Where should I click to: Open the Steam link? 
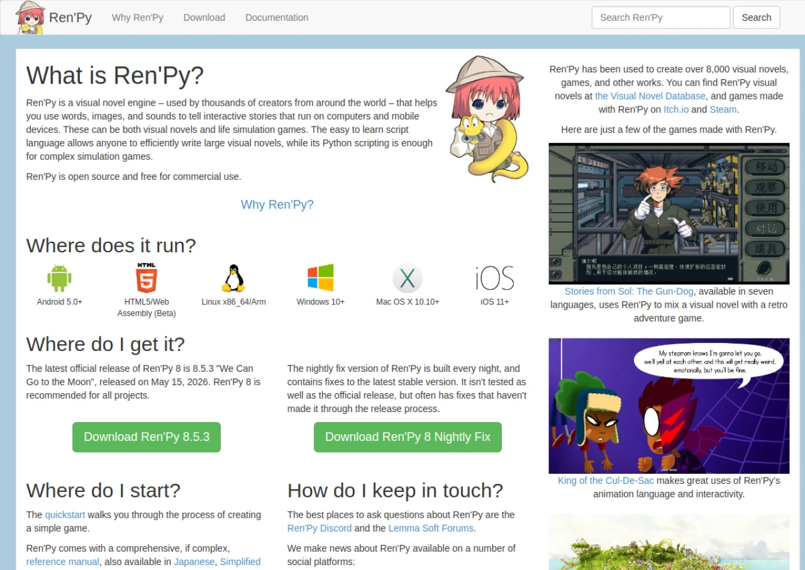(723, 109)
